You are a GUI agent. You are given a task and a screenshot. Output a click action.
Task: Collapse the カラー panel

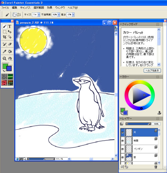point(121,77)
